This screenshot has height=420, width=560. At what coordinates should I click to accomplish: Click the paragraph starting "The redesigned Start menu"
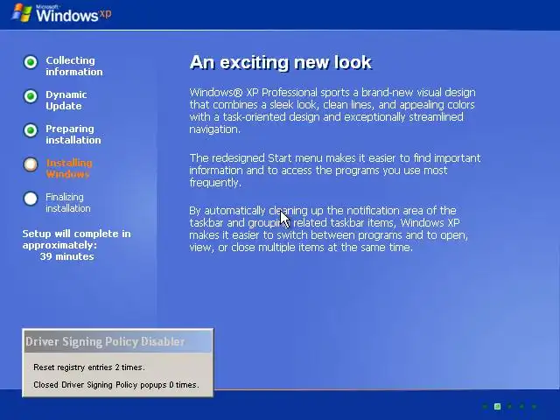335,171
